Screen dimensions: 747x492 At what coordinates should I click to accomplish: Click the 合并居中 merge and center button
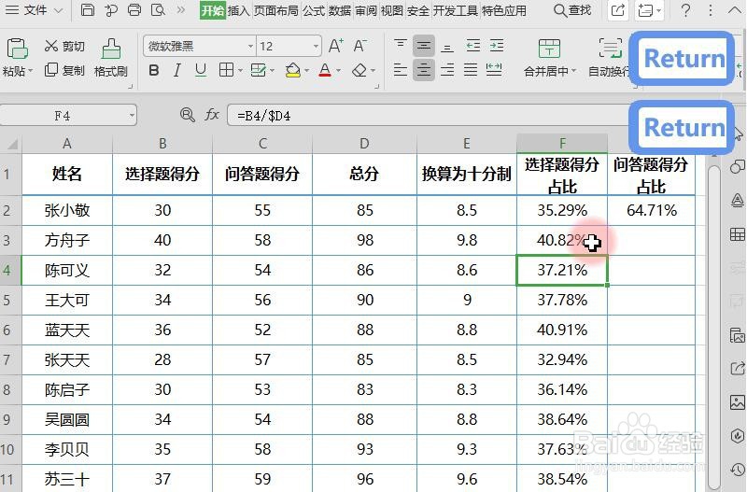[x=549, y=58]
